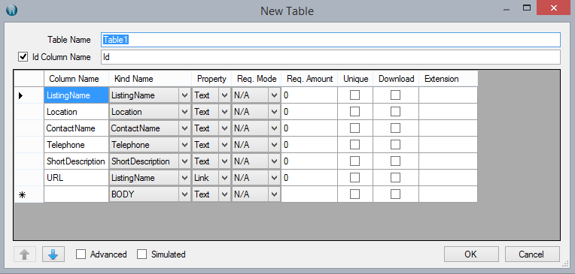Screen dimensions: 575x274
Task: Check Download for Location row
Action: pyautogui.click(x=395, y=112)
